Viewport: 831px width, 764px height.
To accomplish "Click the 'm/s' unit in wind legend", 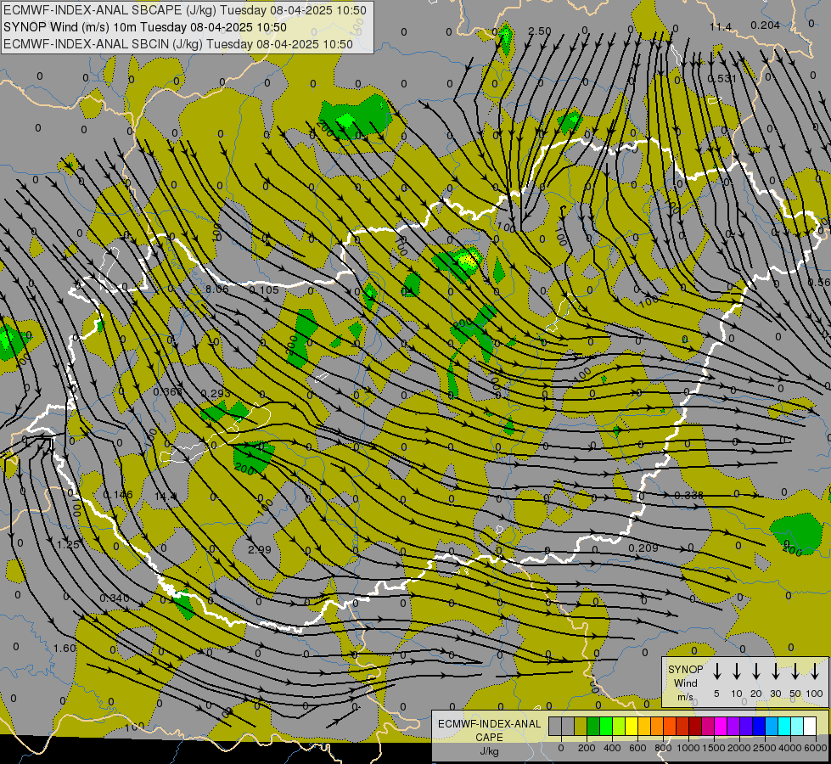I will coord(685,697).
